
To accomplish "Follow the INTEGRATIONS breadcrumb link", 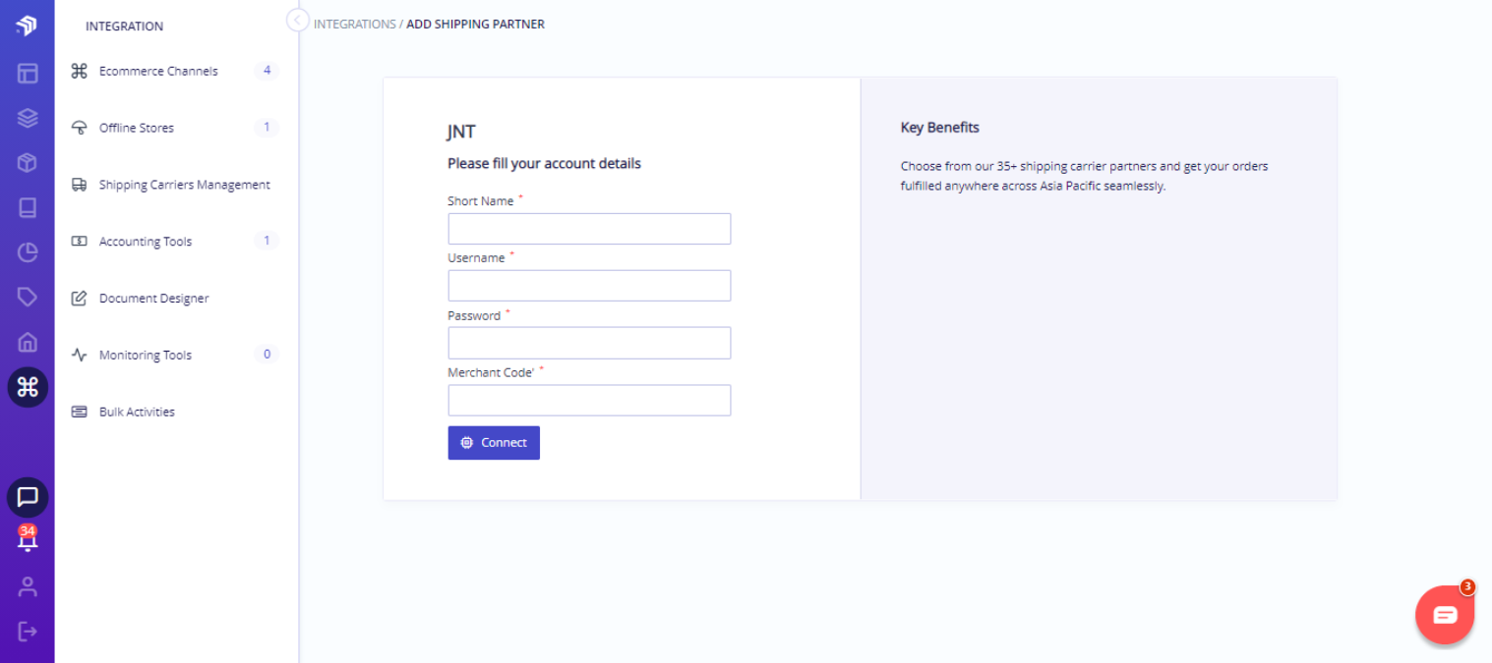I will tap(355, 24).
